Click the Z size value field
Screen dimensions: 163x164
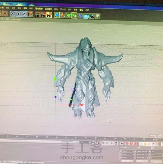coord(142,158)
